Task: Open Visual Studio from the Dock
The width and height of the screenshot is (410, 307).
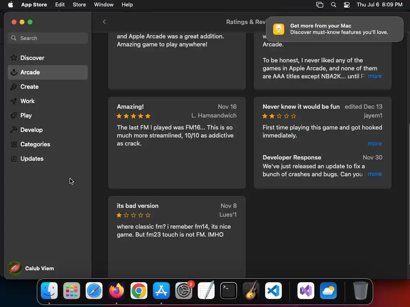Action: [x=306, y=291]
